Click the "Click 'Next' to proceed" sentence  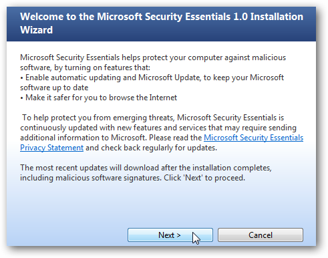[x=204, y=178]
